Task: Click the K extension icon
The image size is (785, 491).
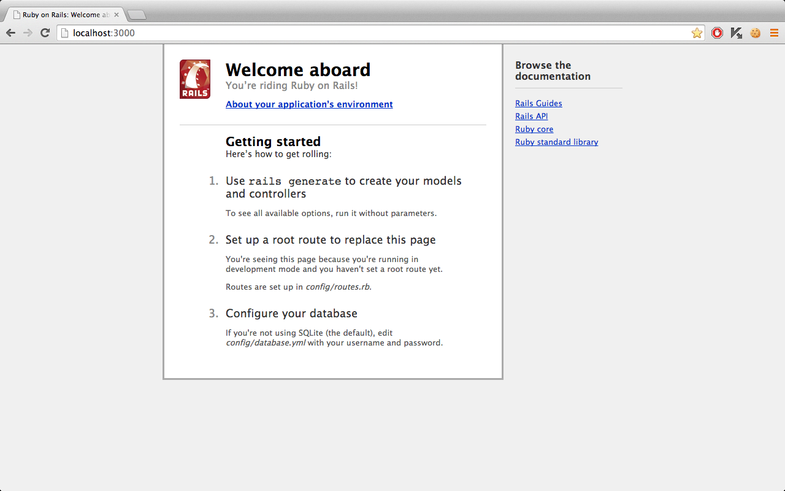Action: tap(737, 33)
